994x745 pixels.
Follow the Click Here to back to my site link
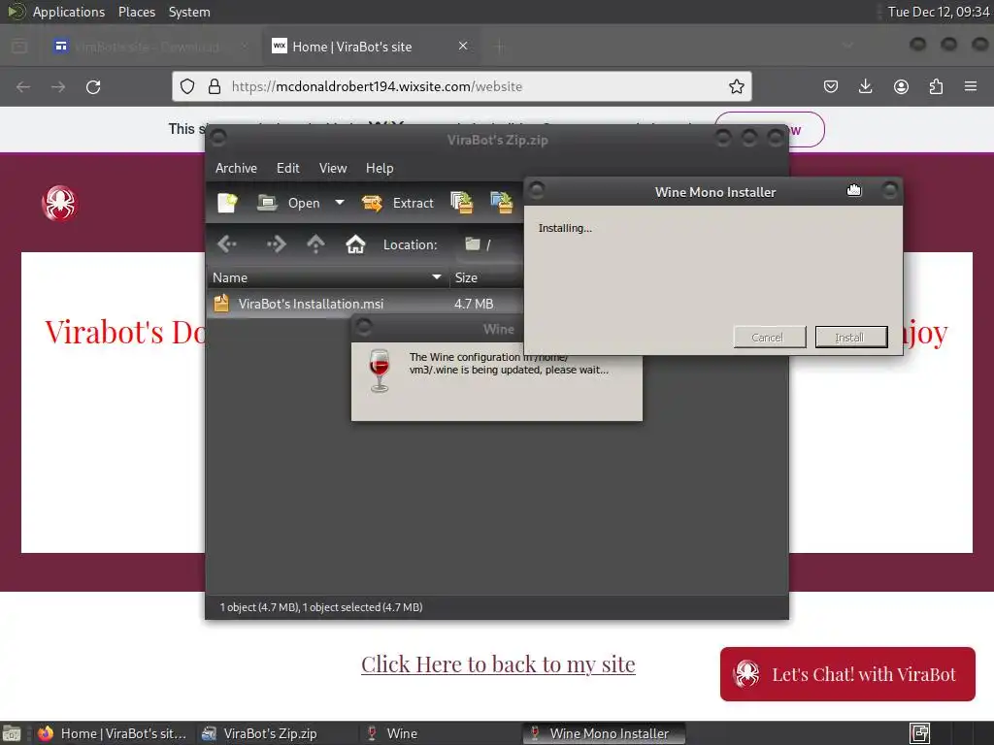(x=498, y=664)
